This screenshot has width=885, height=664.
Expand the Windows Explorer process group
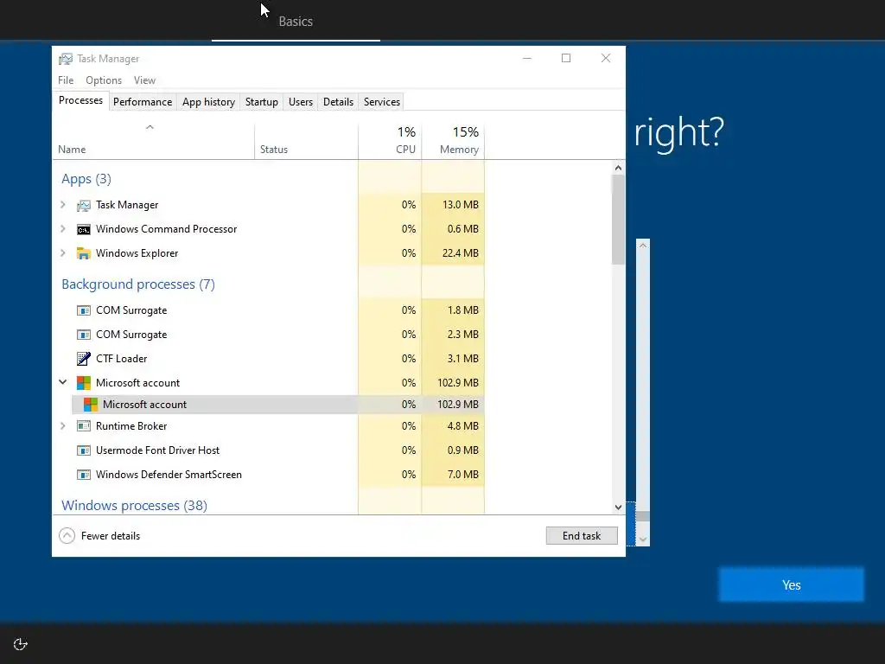click(x=62, y=253)
